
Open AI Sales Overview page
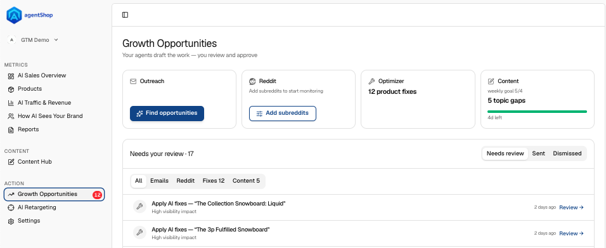42,75
